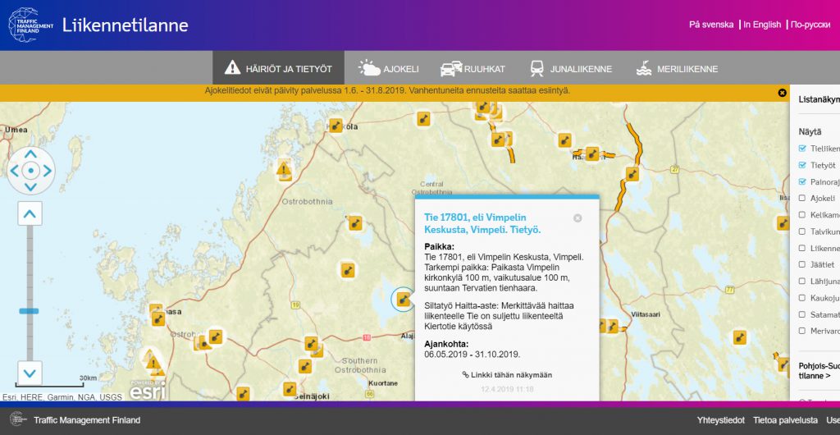Viewport: 840px width, 435px height.
Task: Enable the Talvikunnossapito layer checkbox
Action: point(802,231)
